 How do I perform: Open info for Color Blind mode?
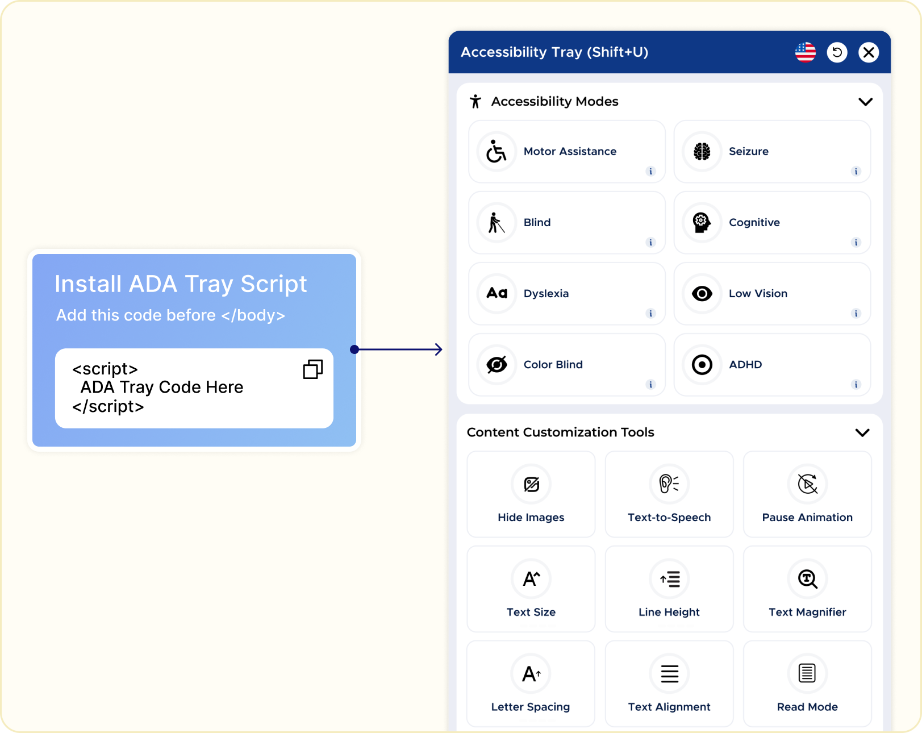pos(651,385)
